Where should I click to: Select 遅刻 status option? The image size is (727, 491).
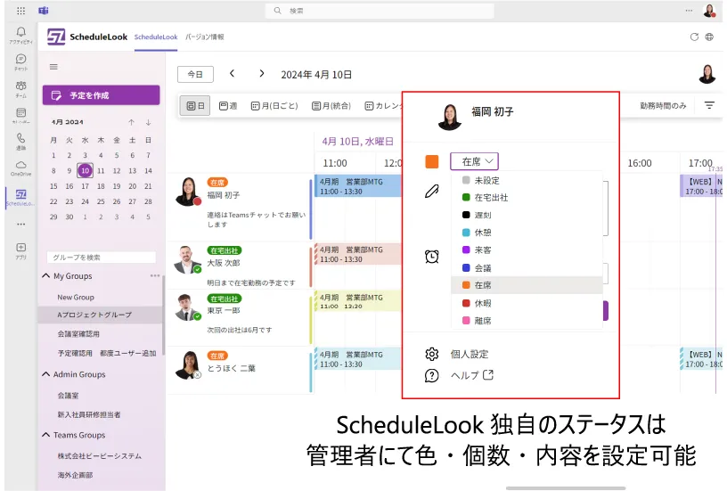(527, 215)
